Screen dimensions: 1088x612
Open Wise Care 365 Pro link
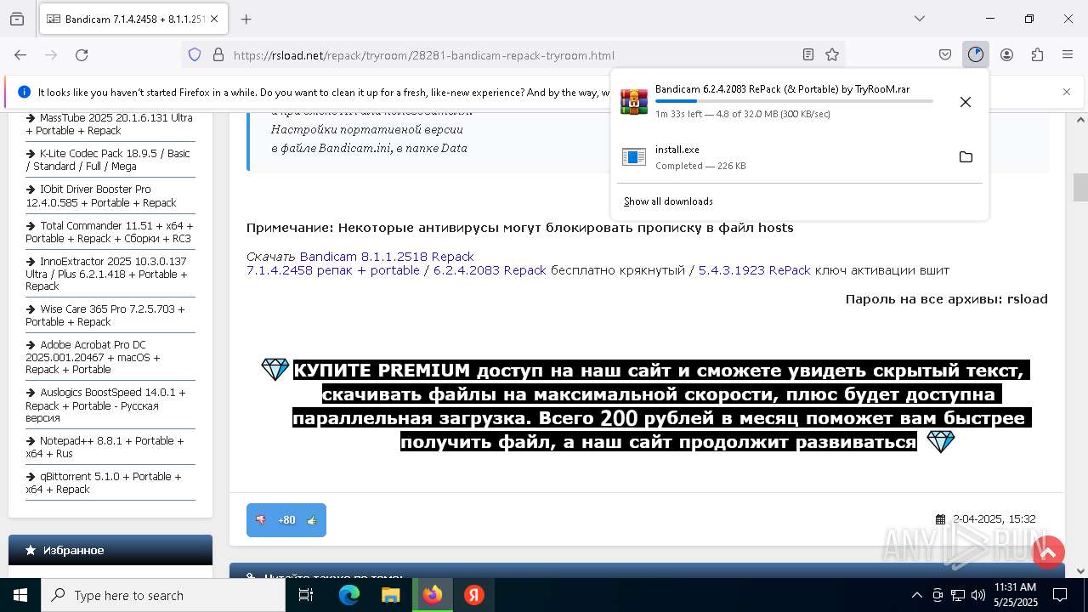pyautogui.click(x=105, y=315)
